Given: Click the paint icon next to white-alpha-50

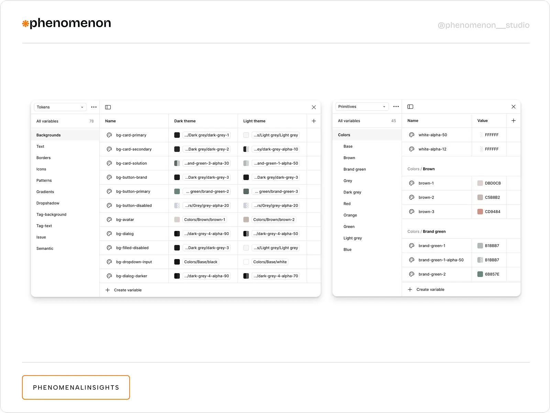Looking at the screenshot, I should tap(411, 135).
